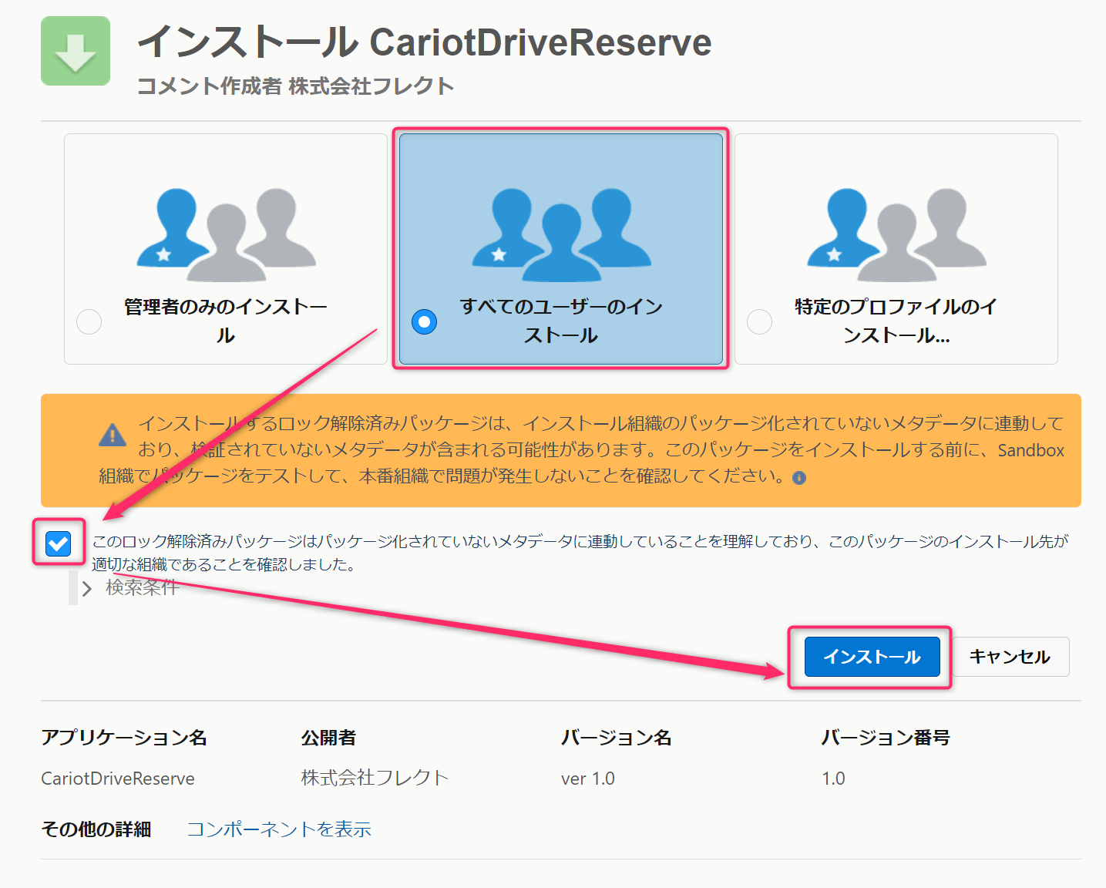The height and width of the screenshot is (888, 1106).
Task: Open the コンポーネントを表示 link
Action: pyautogui.click(x=279, y=829)
